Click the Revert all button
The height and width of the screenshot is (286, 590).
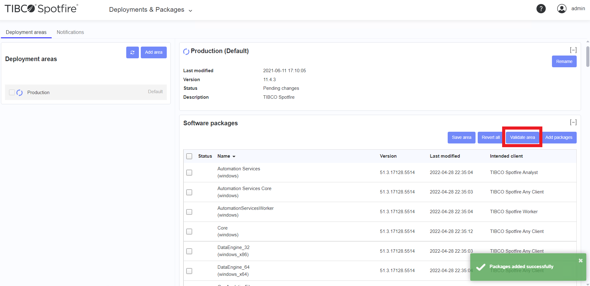click(491, 138)
